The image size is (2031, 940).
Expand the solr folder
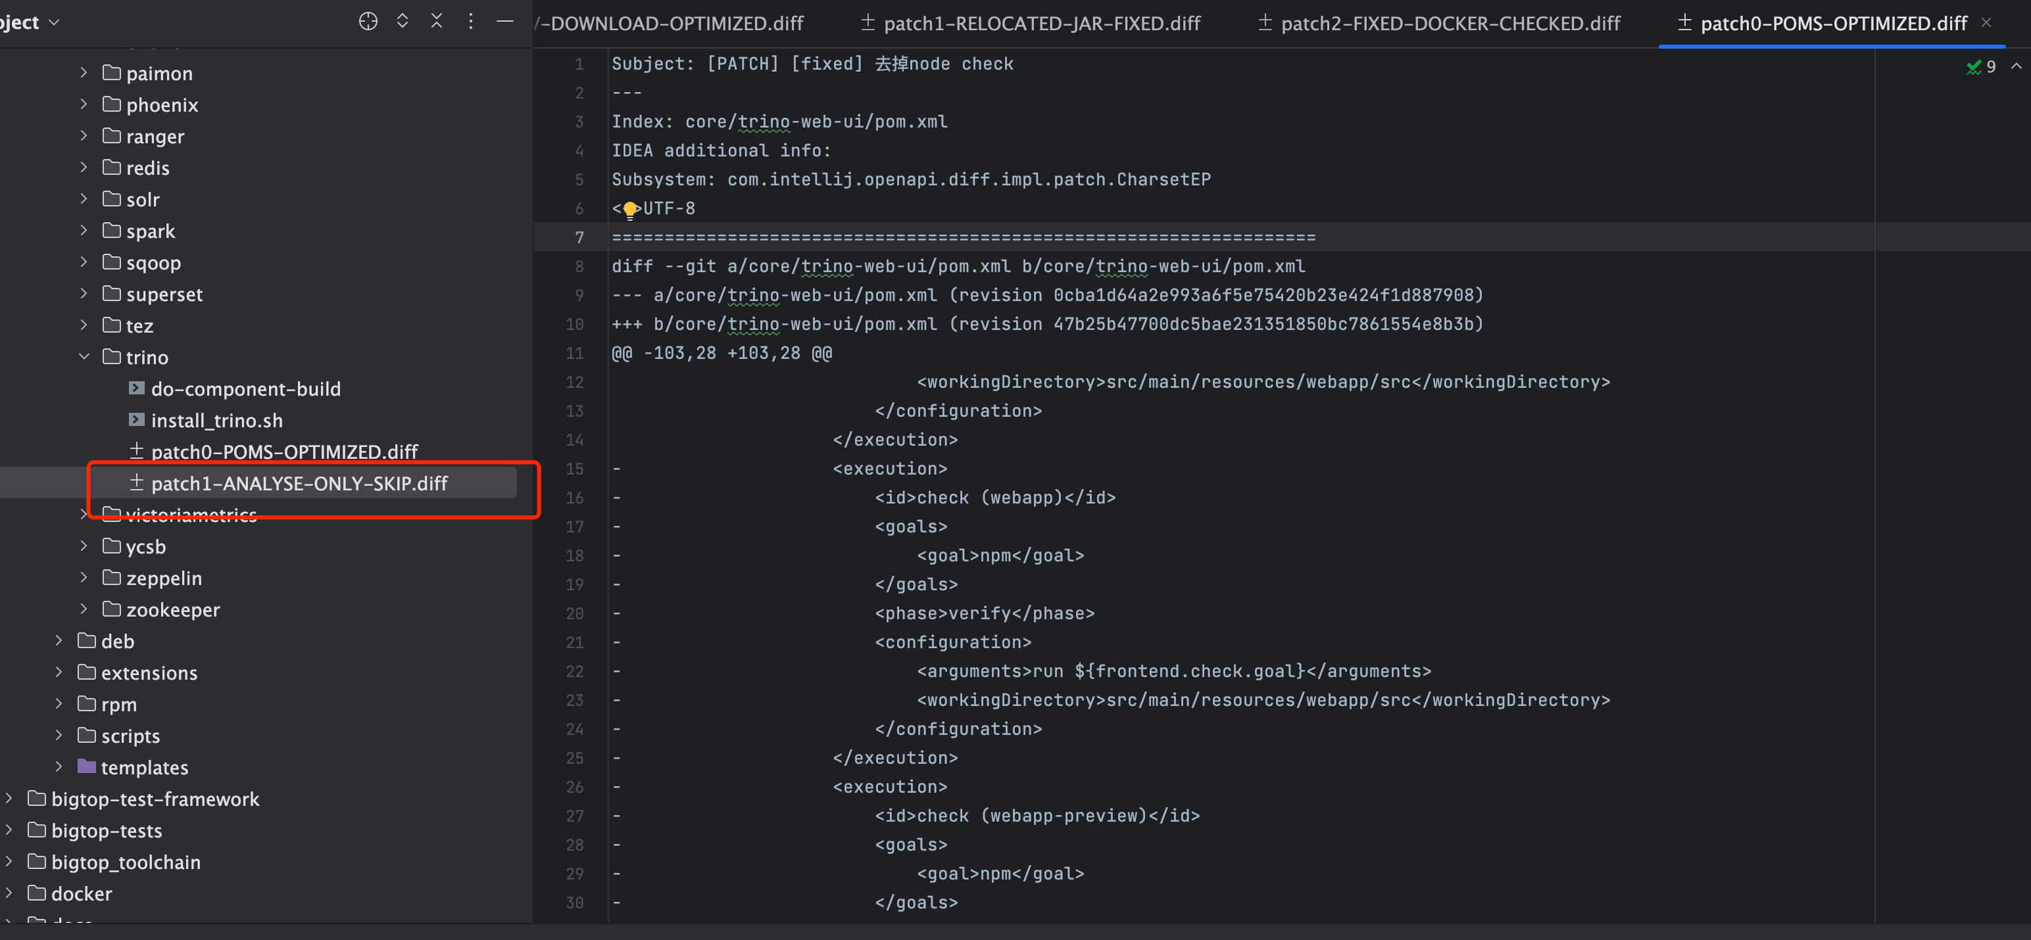(x=84, y=199)
